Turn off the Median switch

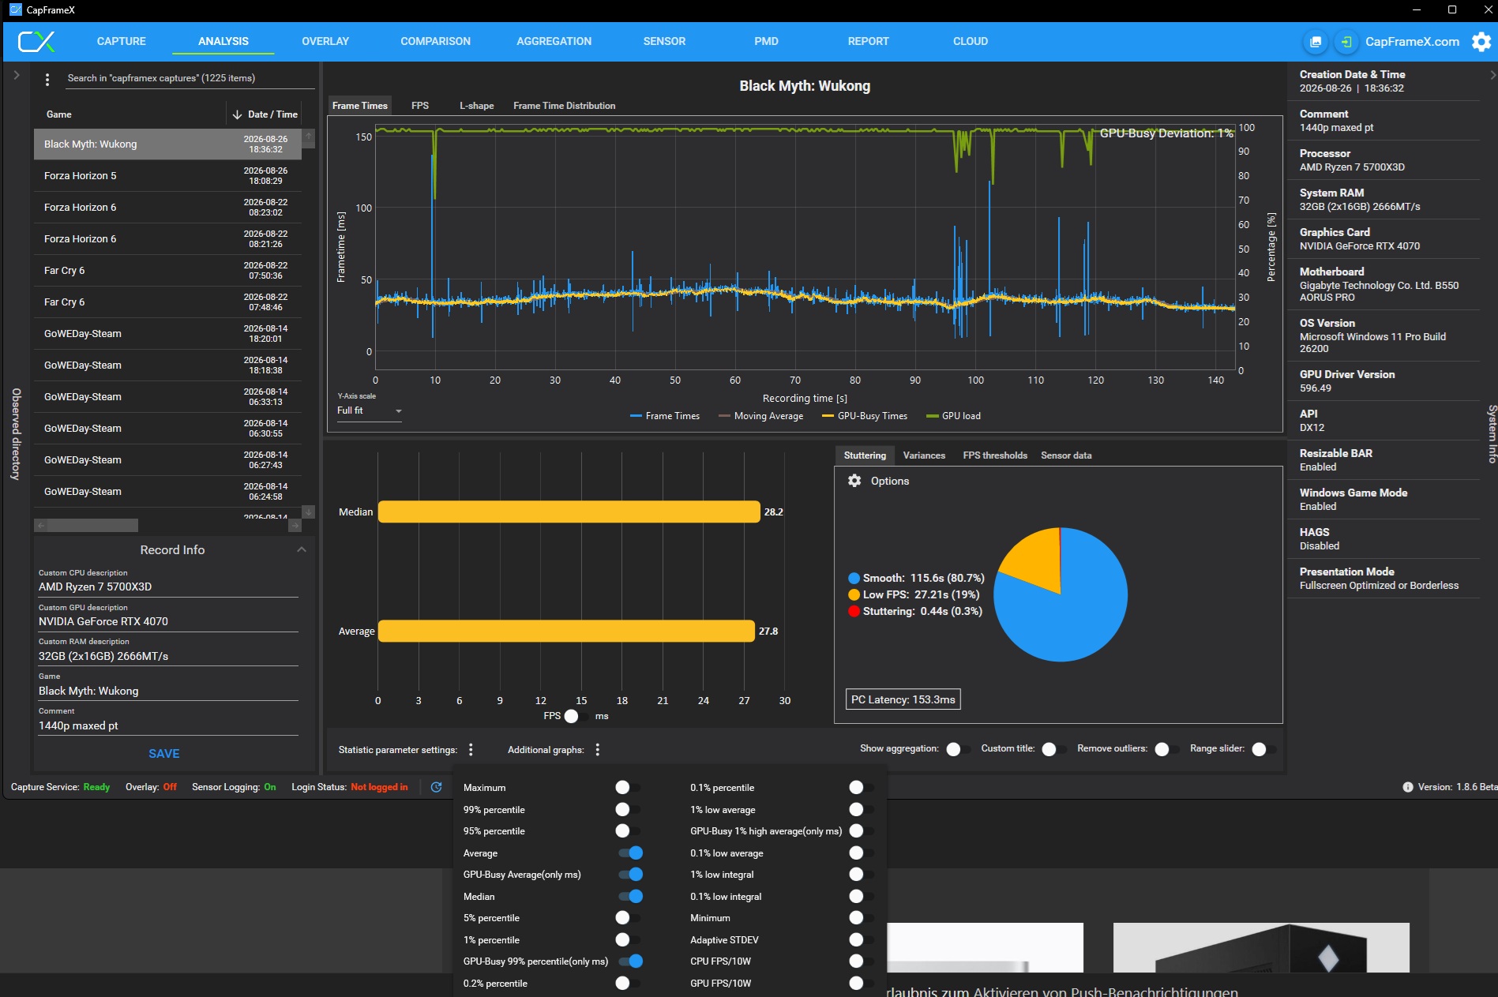pyautogui.click(x=630, y=896)
